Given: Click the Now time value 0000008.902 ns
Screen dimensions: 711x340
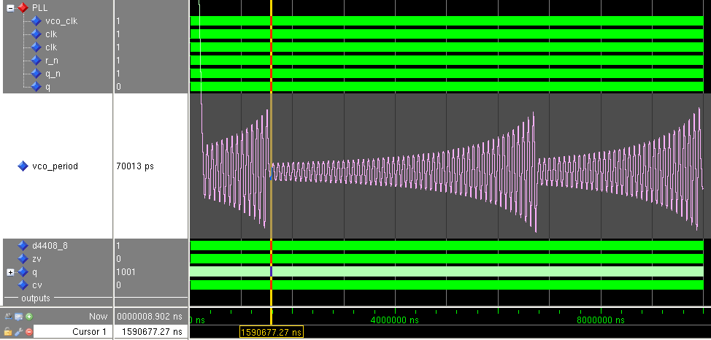Looking at the screenshot, I should pyautogui.click(x=150, y=317).
